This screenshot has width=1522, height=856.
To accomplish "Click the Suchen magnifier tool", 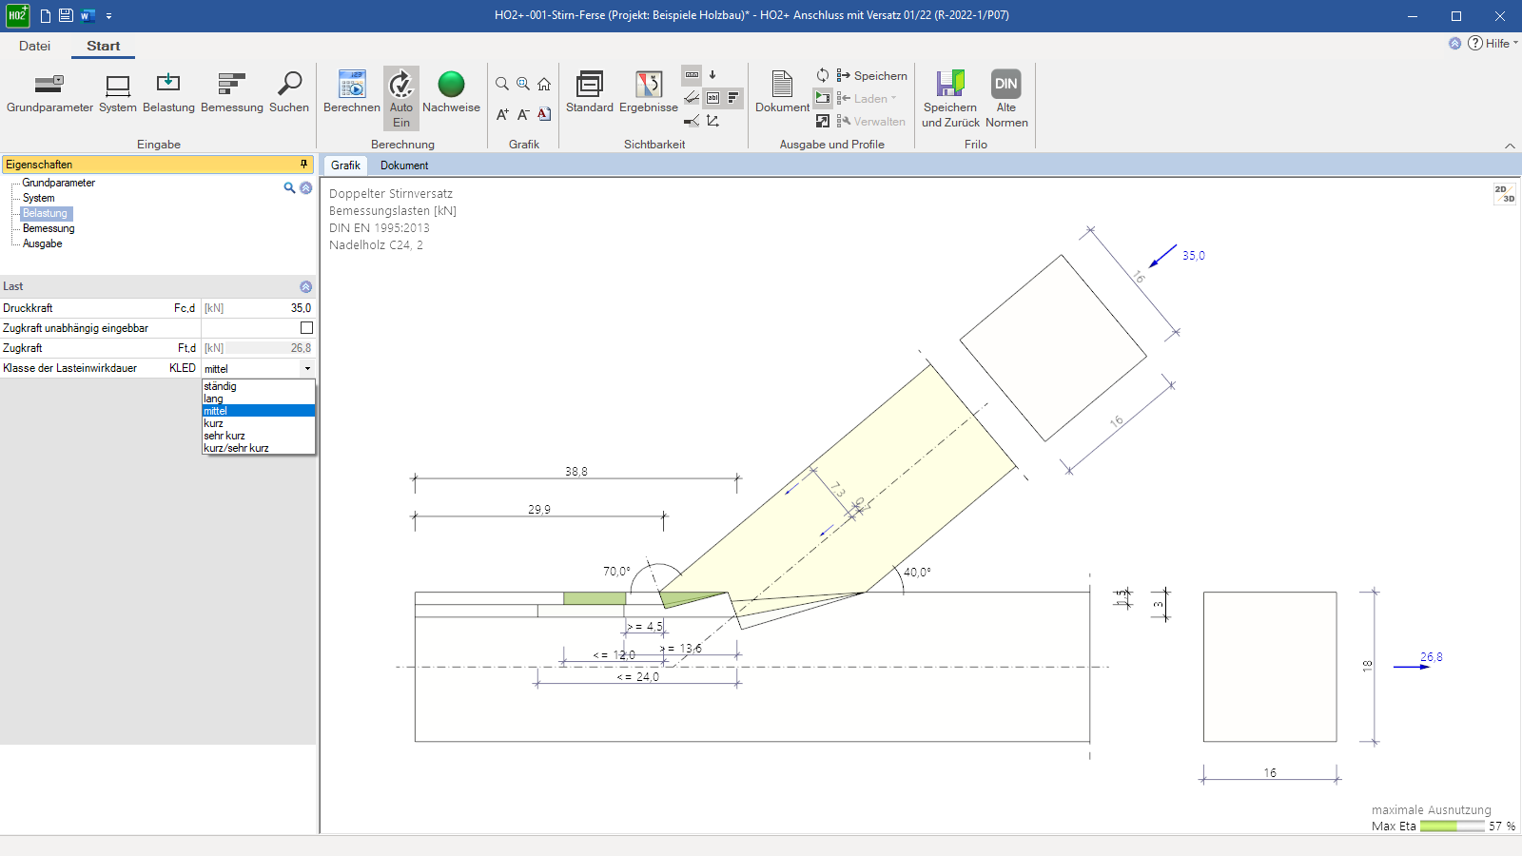I will coord(289,93).
